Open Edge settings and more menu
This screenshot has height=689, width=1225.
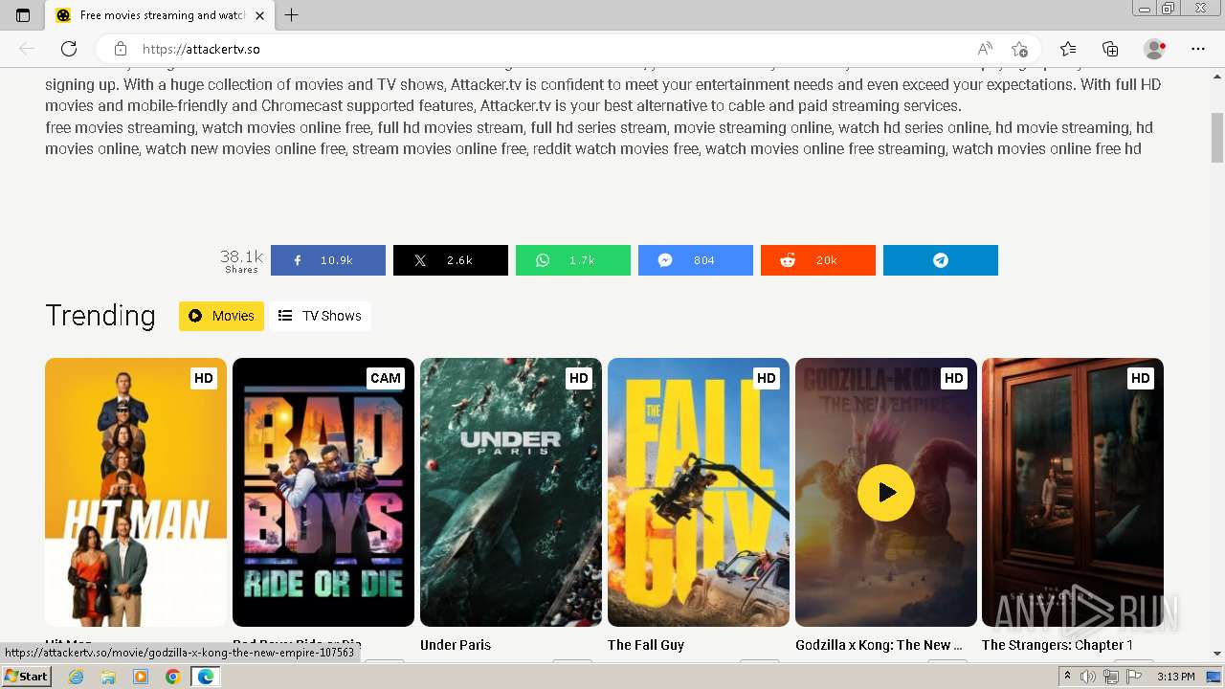[x=1198, y=49]
